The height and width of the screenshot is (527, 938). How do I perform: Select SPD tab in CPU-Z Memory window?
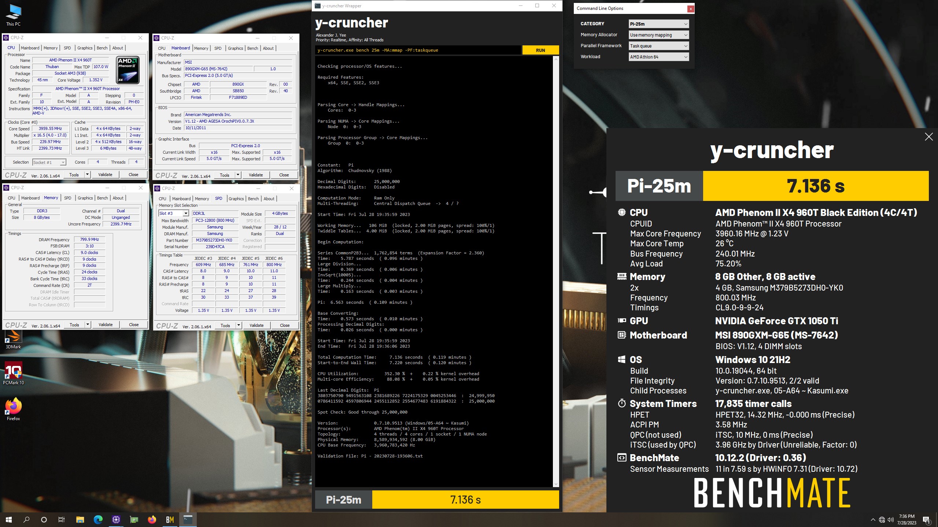pyautogui.click(x=68, y=198)
